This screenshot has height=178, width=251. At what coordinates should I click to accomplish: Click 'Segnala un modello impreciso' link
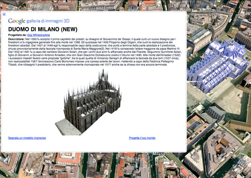point(27,138)
